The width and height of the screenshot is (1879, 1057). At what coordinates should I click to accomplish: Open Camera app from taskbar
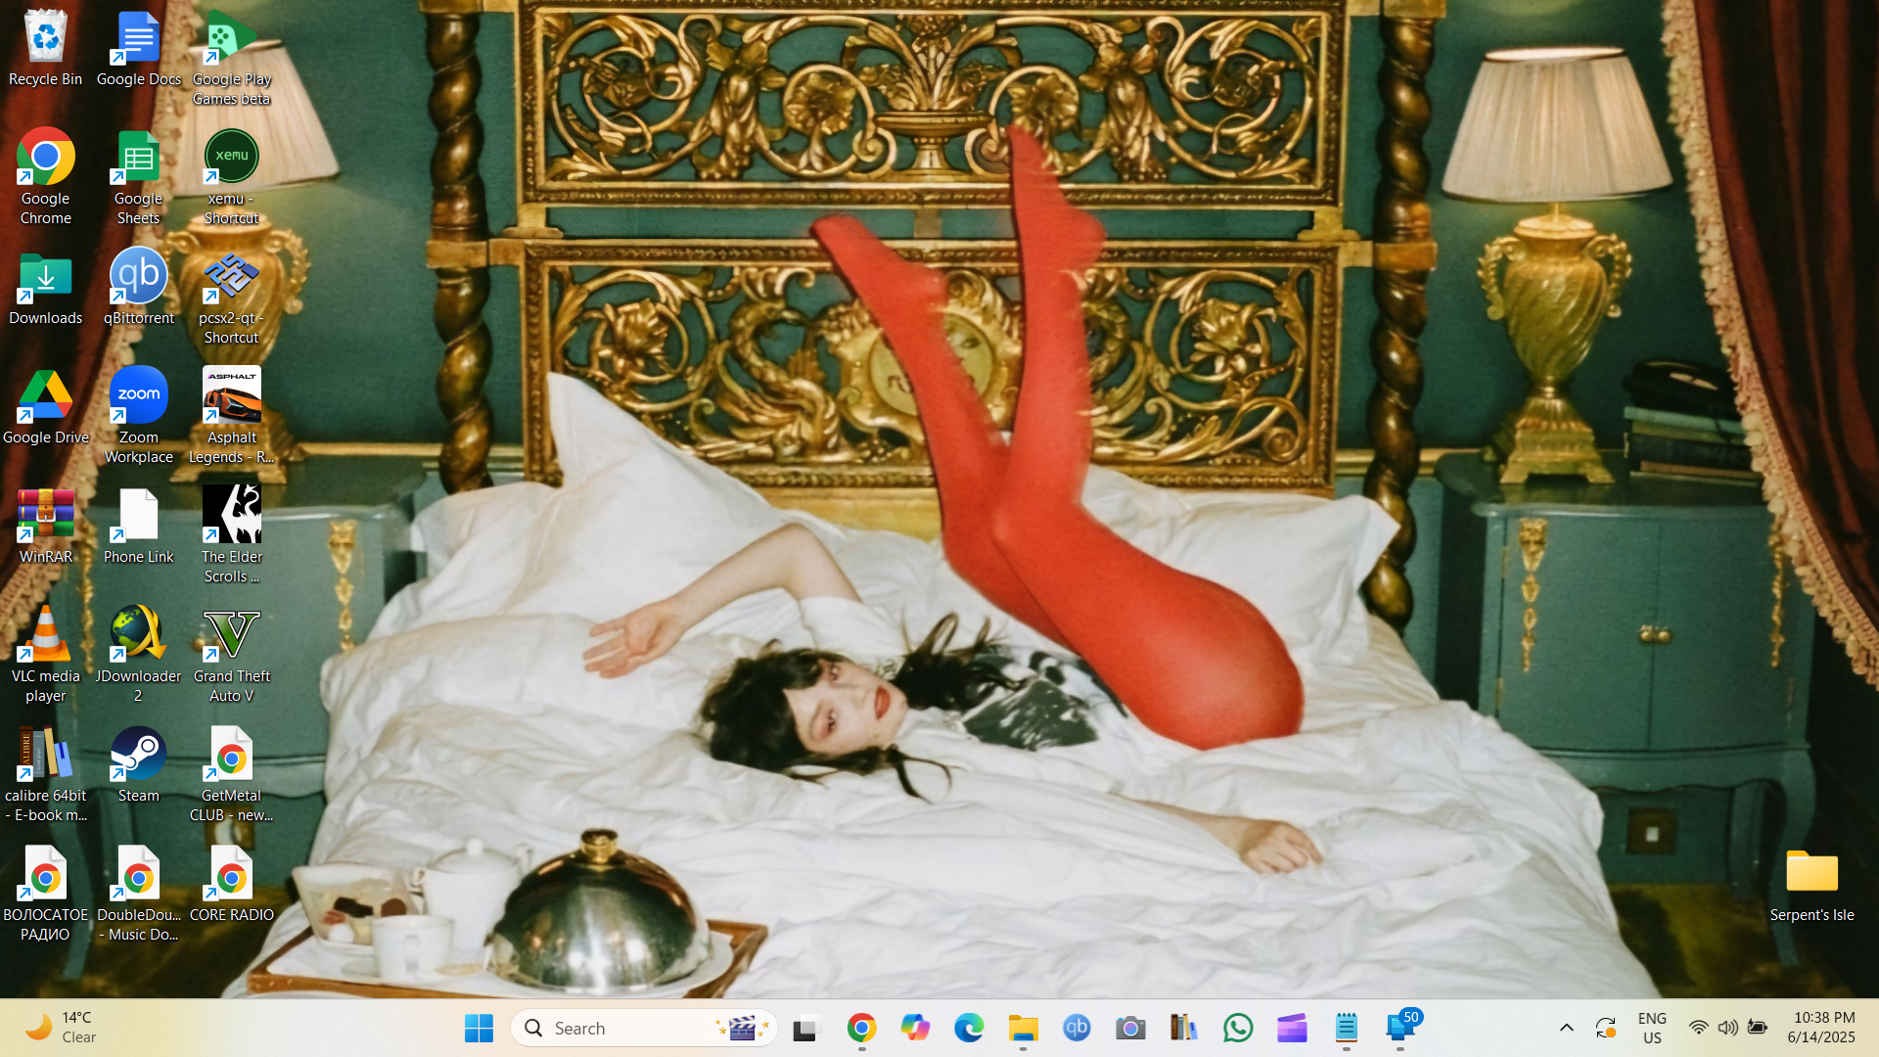[x=1130, y=1029]
